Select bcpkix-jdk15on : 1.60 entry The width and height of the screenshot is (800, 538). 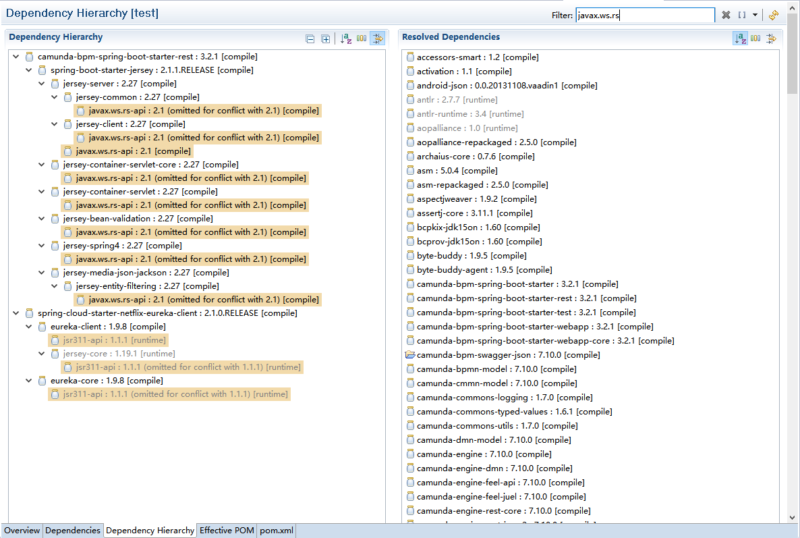pos(473,227)
